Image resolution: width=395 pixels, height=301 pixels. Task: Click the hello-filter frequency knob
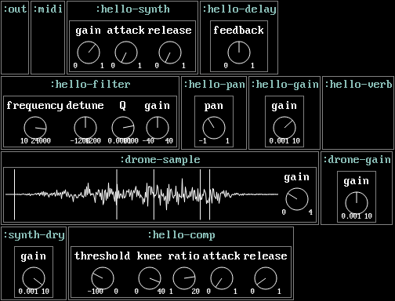point(35,128)
